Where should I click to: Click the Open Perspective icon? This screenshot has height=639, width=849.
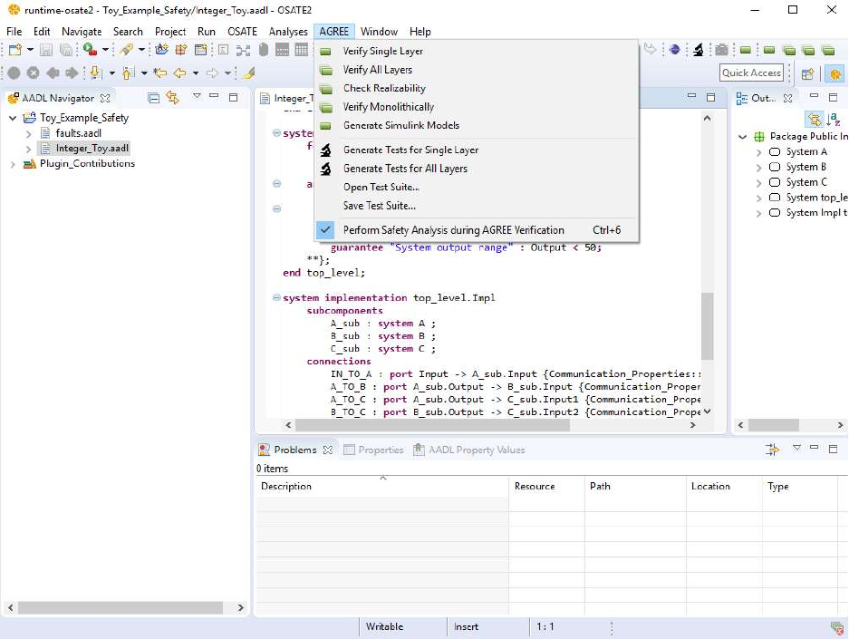click(x=807, y=73)
